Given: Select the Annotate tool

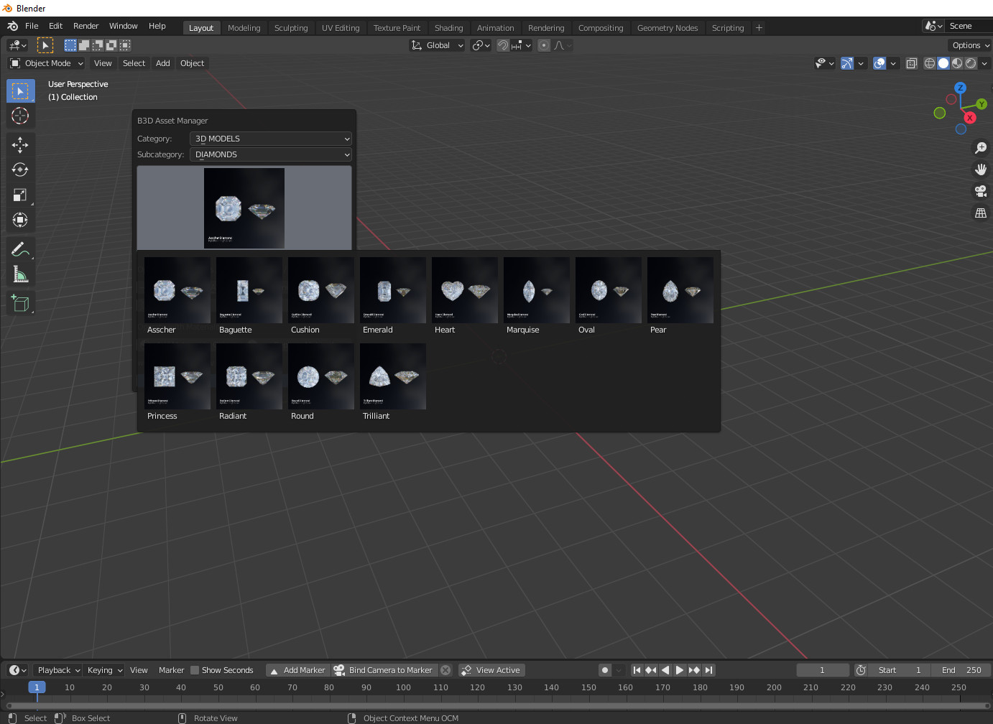Looking at the screenshot, I should (x=20, y=249).
